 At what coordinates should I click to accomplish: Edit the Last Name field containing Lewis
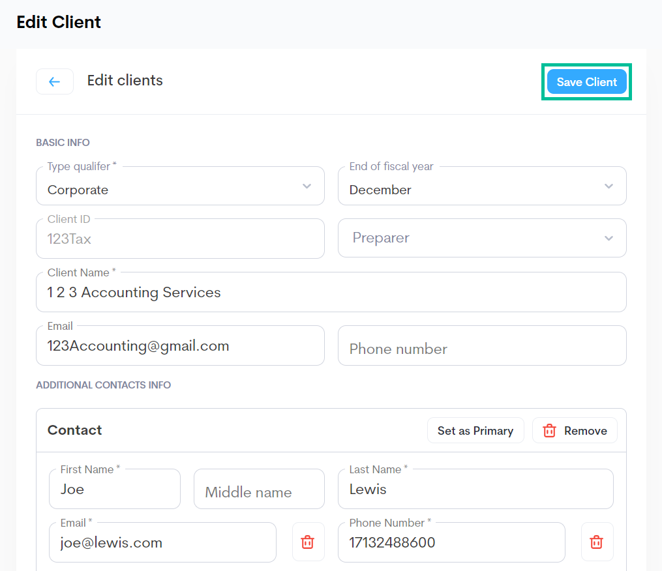[475, 490]
